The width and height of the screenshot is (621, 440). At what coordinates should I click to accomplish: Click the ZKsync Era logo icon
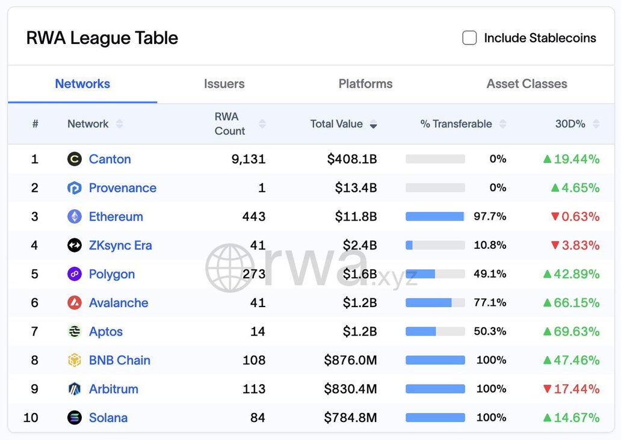(x=75, y=245)
